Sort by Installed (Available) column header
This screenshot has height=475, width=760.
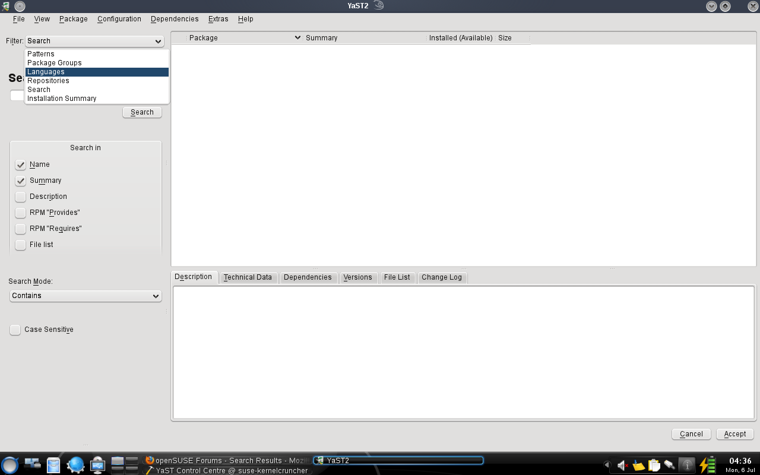(x=461, y=37)
